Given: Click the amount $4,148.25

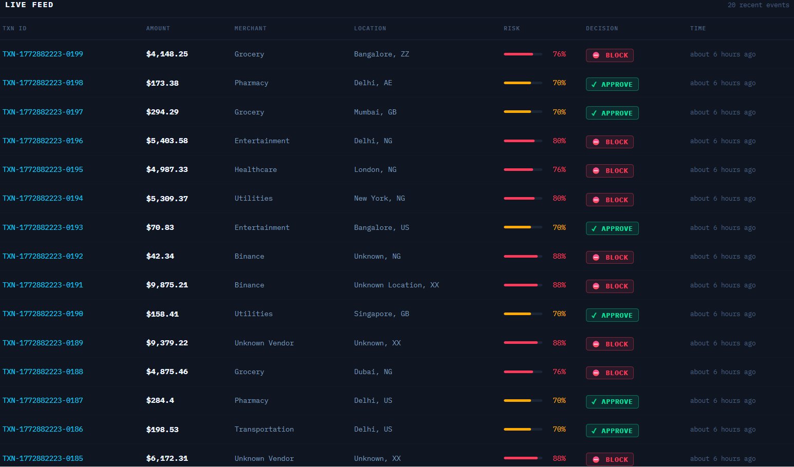Looking at the screenshot, I should [167, 54].
